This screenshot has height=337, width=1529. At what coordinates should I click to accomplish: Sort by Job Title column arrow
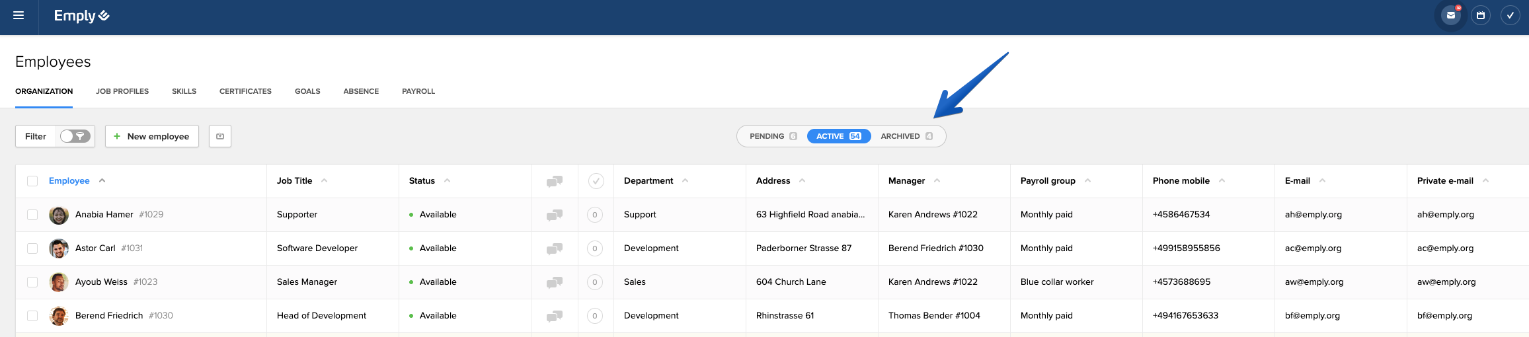[x=324, y=180]
